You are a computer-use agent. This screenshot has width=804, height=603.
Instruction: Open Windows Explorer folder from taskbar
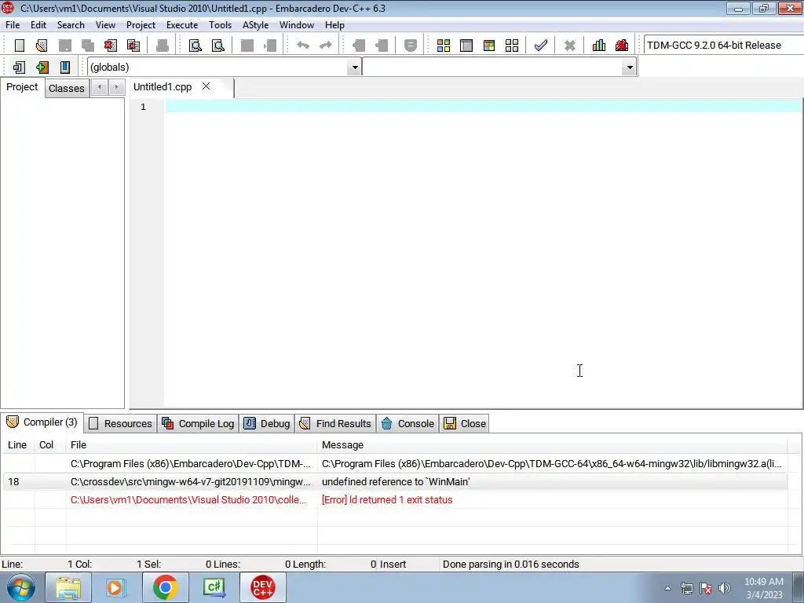68,587
